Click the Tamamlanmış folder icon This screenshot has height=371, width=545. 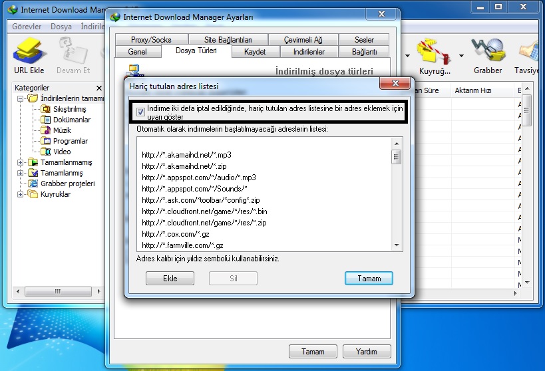[x=33, y=173]
